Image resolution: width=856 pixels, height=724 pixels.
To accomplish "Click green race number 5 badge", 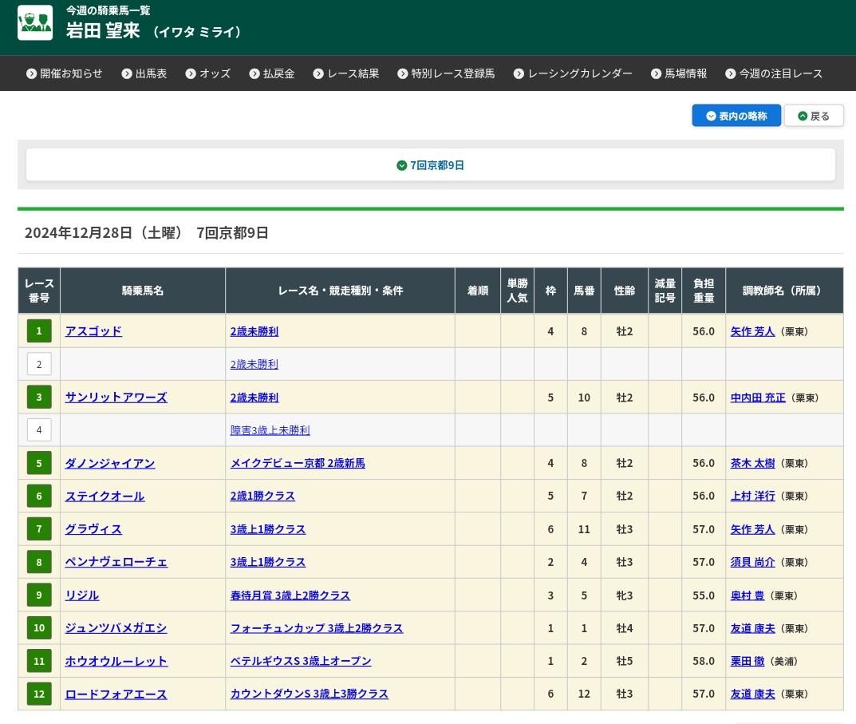I will coord(38,463).
